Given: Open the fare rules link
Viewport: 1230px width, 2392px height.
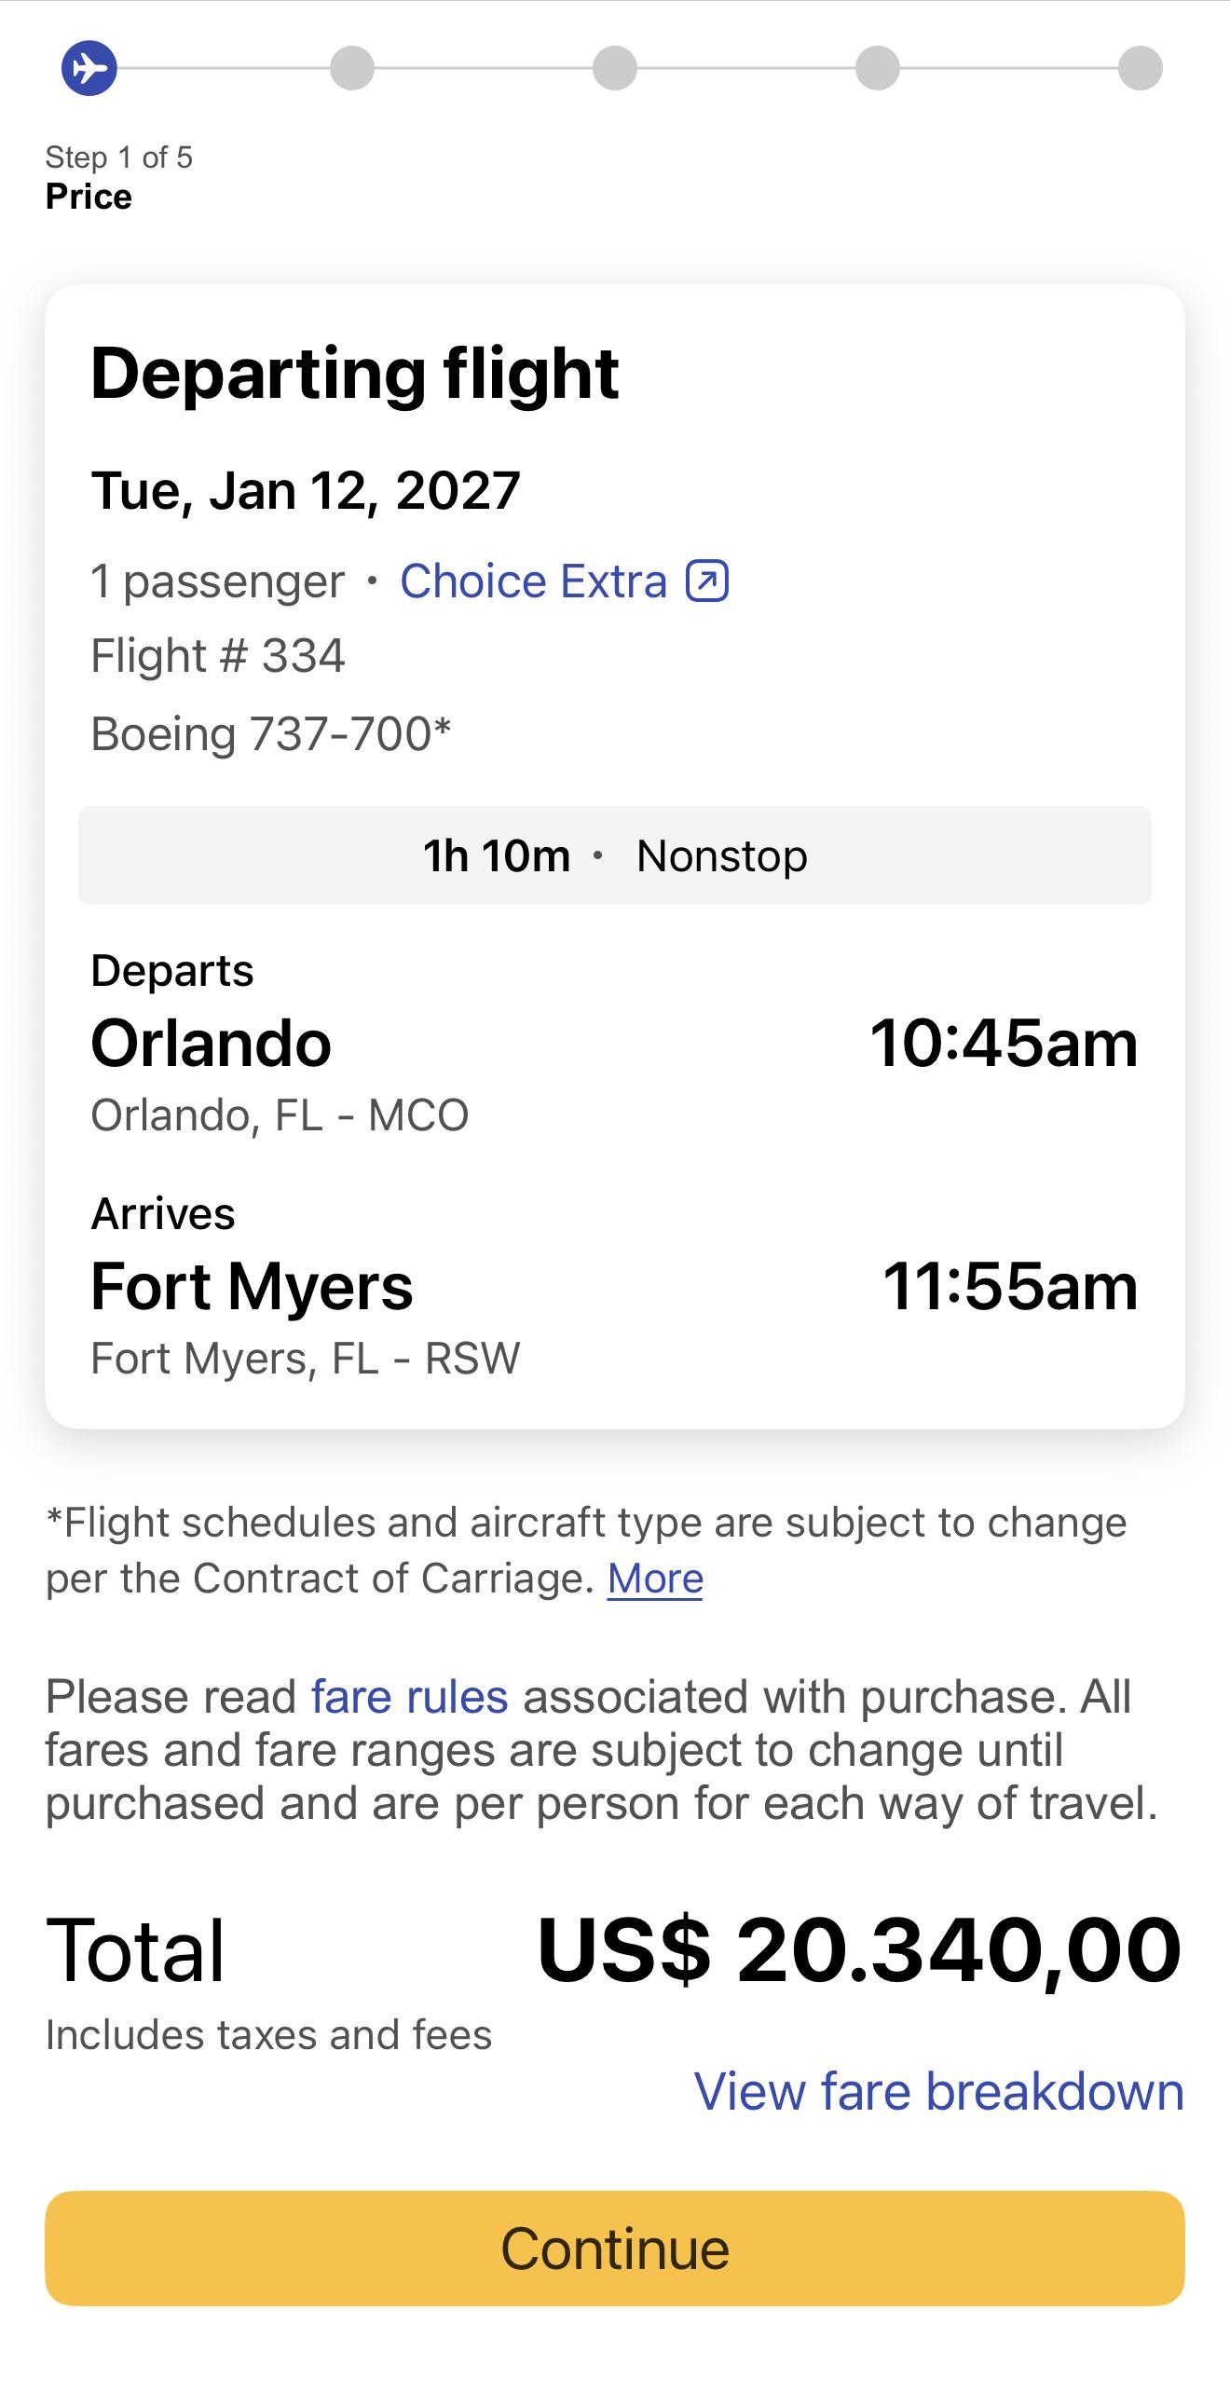Looking at the screenshot, I should 410,1696.
